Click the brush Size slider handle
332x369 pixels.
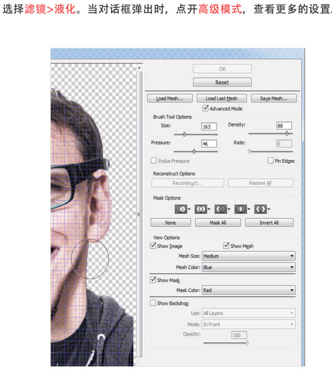(184, 134)
